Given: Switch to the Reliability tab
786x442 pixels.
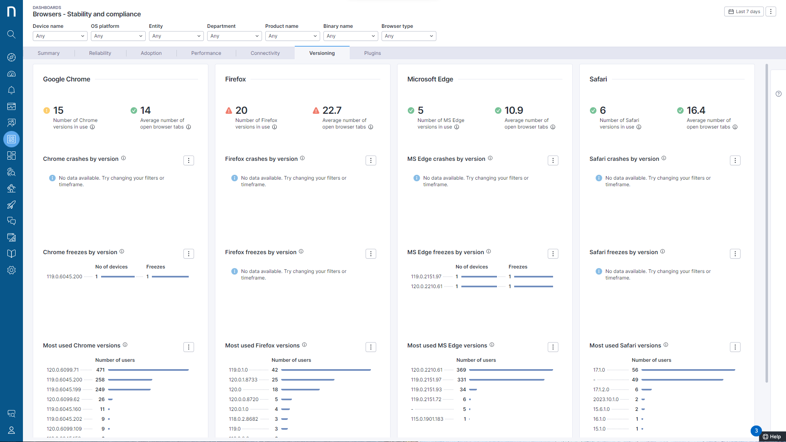Looking at the screenshot, I should 100,53.
